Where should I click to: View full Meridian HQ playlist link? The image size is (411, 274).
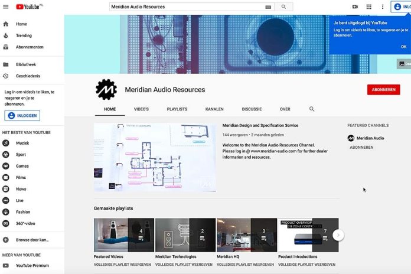click(x=245, y=265)
